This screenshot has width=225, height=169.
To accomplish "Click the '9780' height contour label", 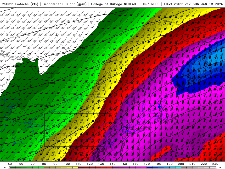I will click(17, 37).
